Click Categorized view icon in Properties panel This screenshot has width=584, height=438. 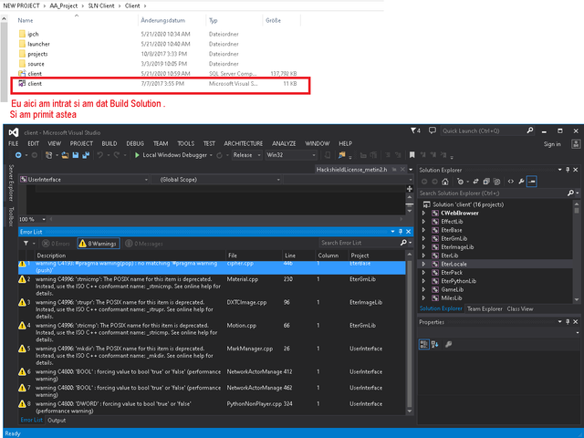(423, 345)
